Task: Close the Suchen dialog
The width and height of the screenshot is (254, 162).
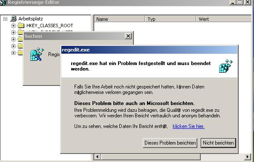Action: click(128, 36)
